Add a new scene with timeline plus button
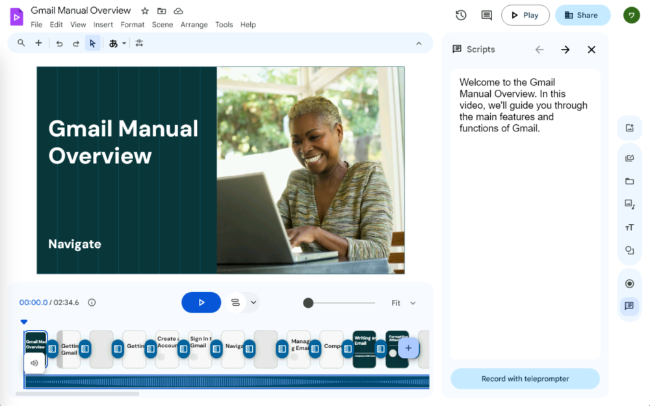Image resolution: width=650 pixels, height=406 pixels. tap(408, 348)
